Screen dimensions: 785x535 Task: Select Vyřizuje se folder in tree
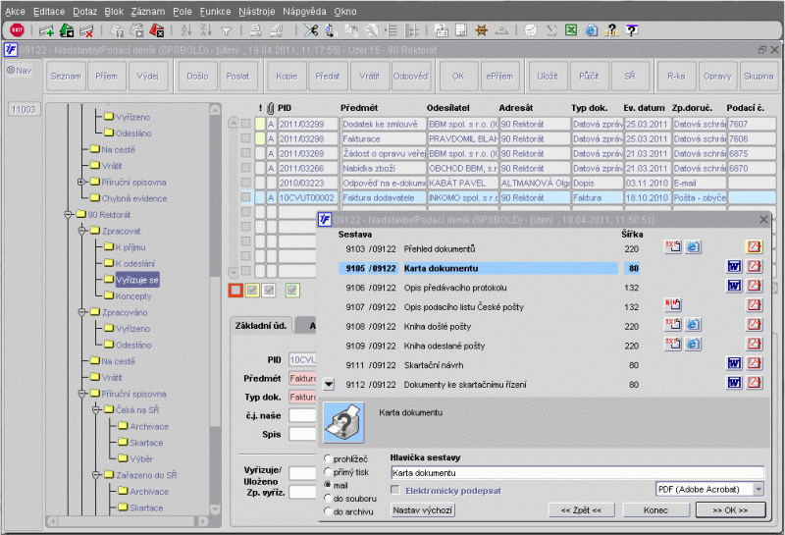[x=136, y=280]
